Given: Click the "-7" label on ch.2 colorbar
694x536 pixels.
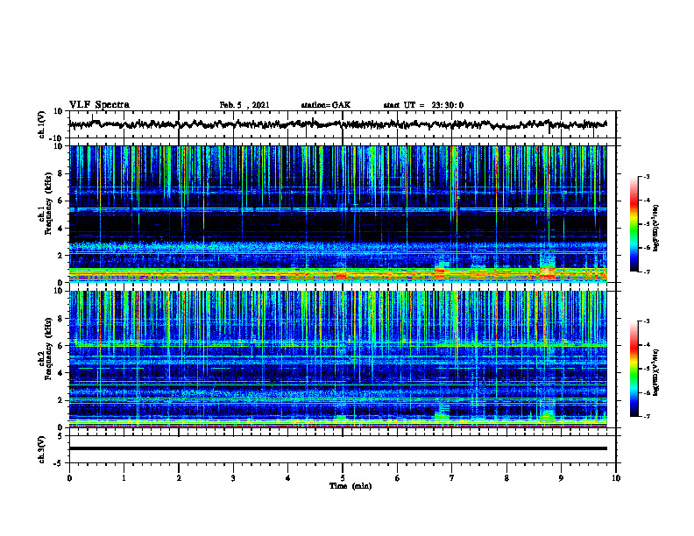Looking at the screenshot, I should pyautogui.click(x=647, y=416).
